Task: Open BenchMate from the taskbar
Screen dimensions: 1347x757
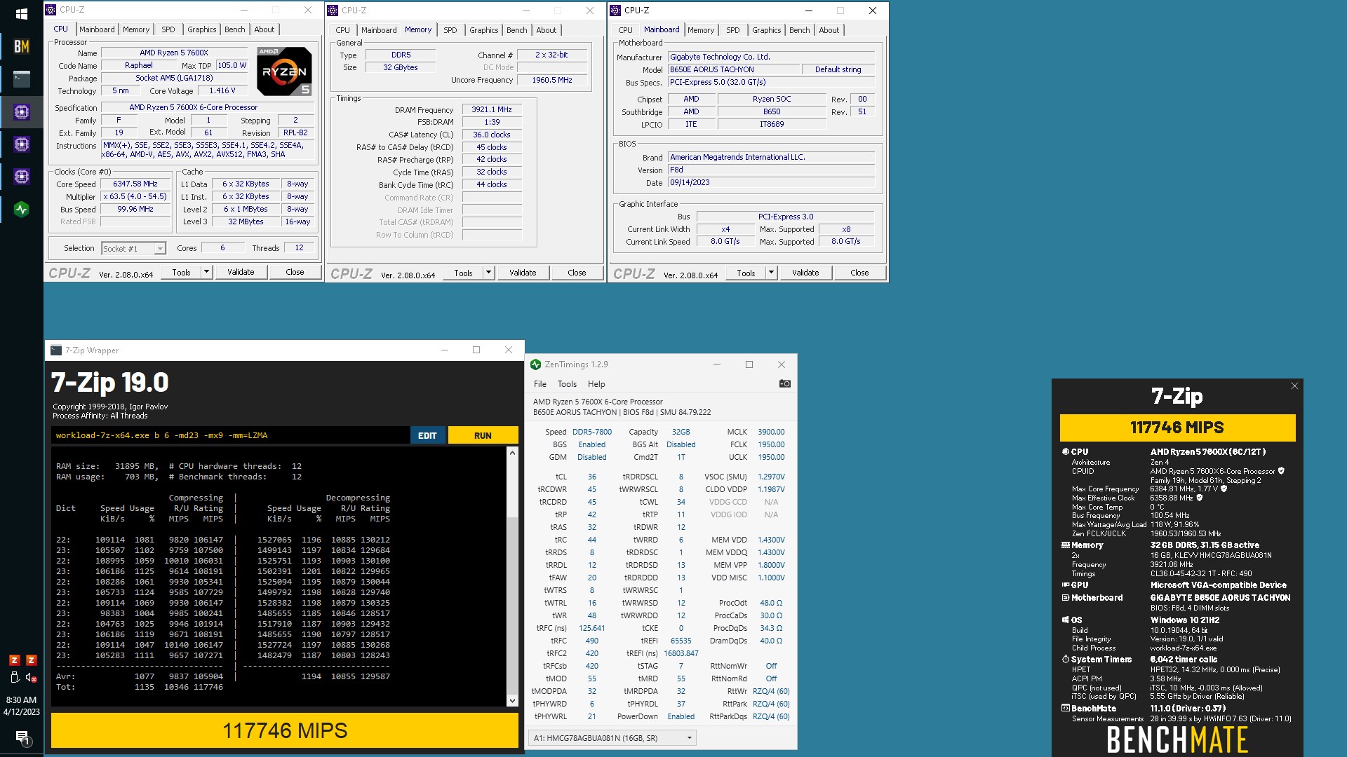Action: click(21, 46)
